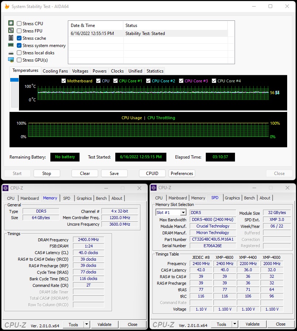The height and width of the screenshot is (331, 297).
Task: Click the AIDA64 flame icon in title bar
Action: 7,6
